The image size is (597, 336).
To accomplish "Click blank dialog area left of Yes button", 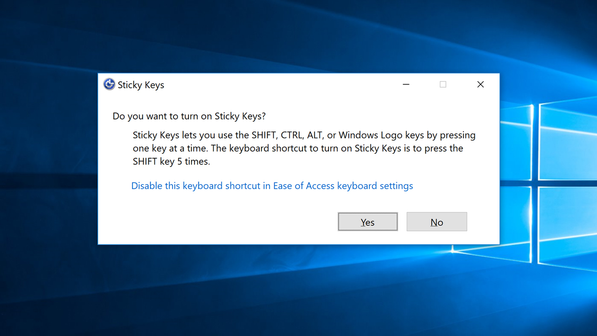I will (x=210, y=222).
